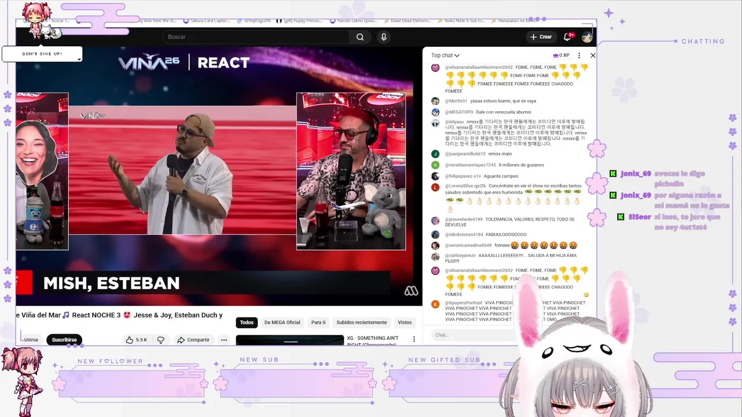742x417 pixels.
Task: Join channel with Unirse button
Action: 31,340
